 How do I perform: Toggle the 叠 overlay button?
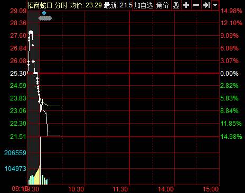click(x=176, y=5)
